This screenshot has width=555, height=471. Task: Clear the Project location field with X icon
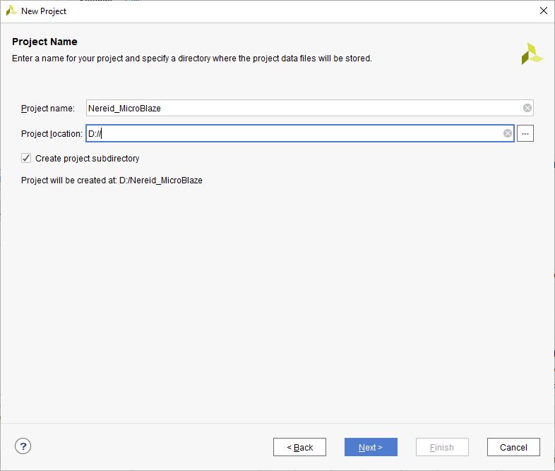508,133
